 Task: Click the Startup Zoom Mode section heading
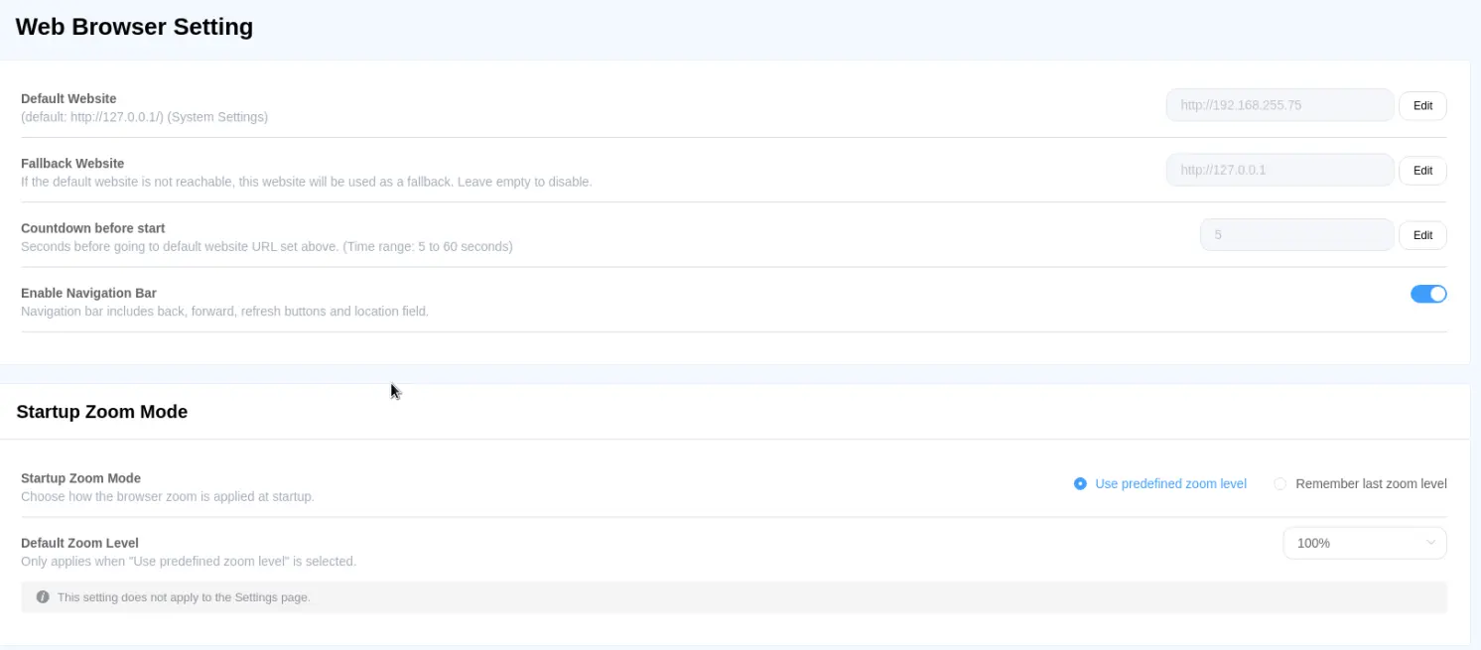click(x=101, y=412)
